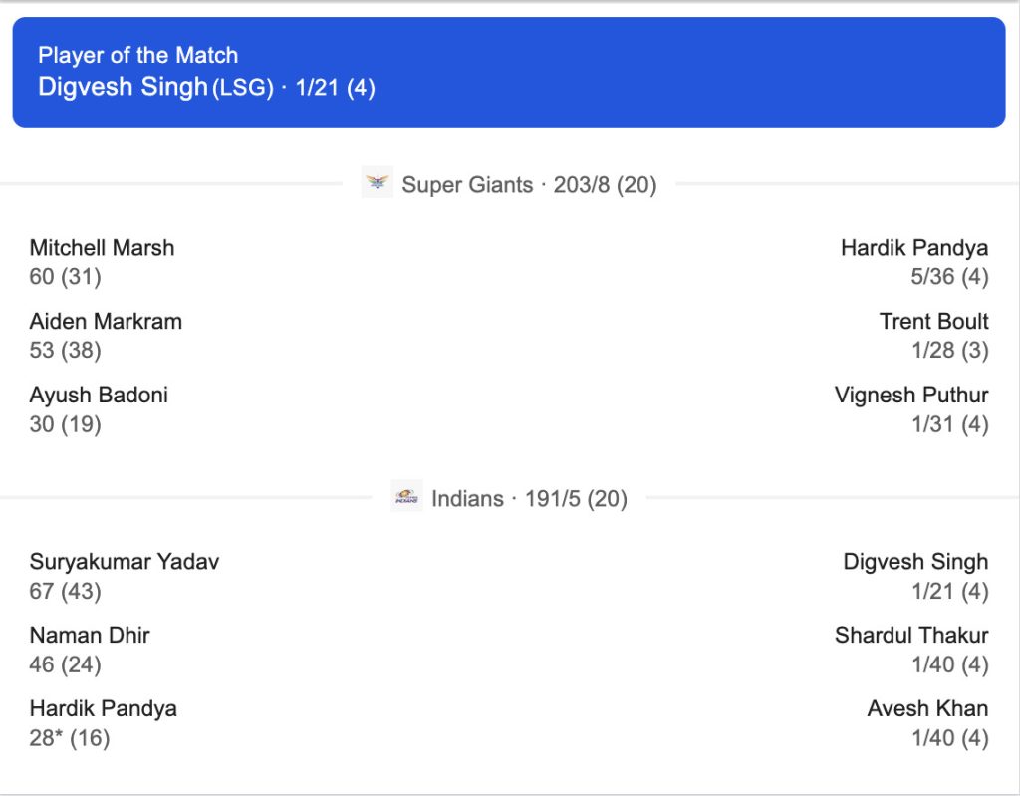Click Suryakumar Yadav's score 67 (43)

(66, 591)
